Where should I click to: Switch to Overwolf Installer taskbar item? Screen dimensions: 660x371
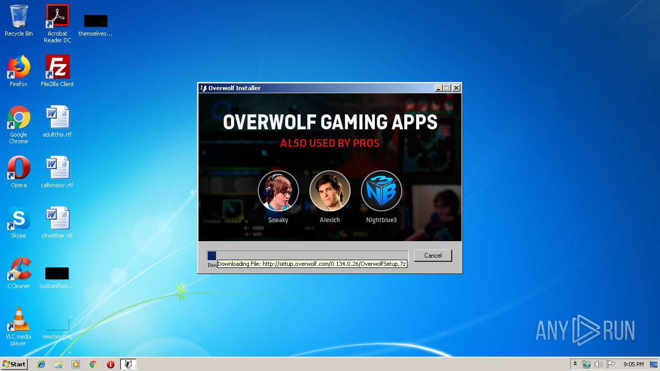pos(128,364)
